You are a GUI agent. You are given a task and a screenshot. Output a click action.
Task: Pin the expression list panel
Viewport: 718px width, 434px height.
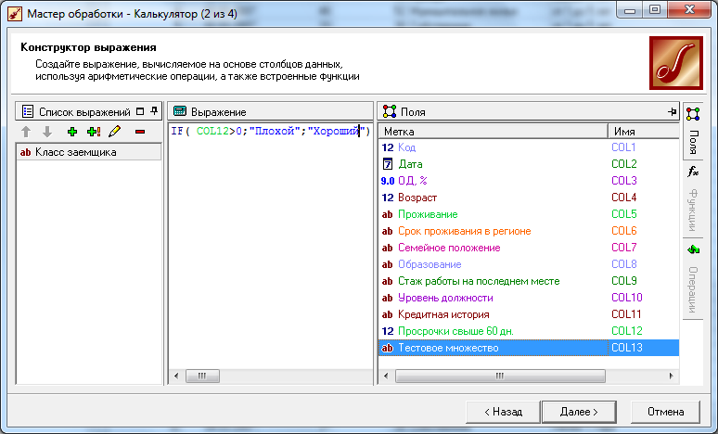pos(154,111)
